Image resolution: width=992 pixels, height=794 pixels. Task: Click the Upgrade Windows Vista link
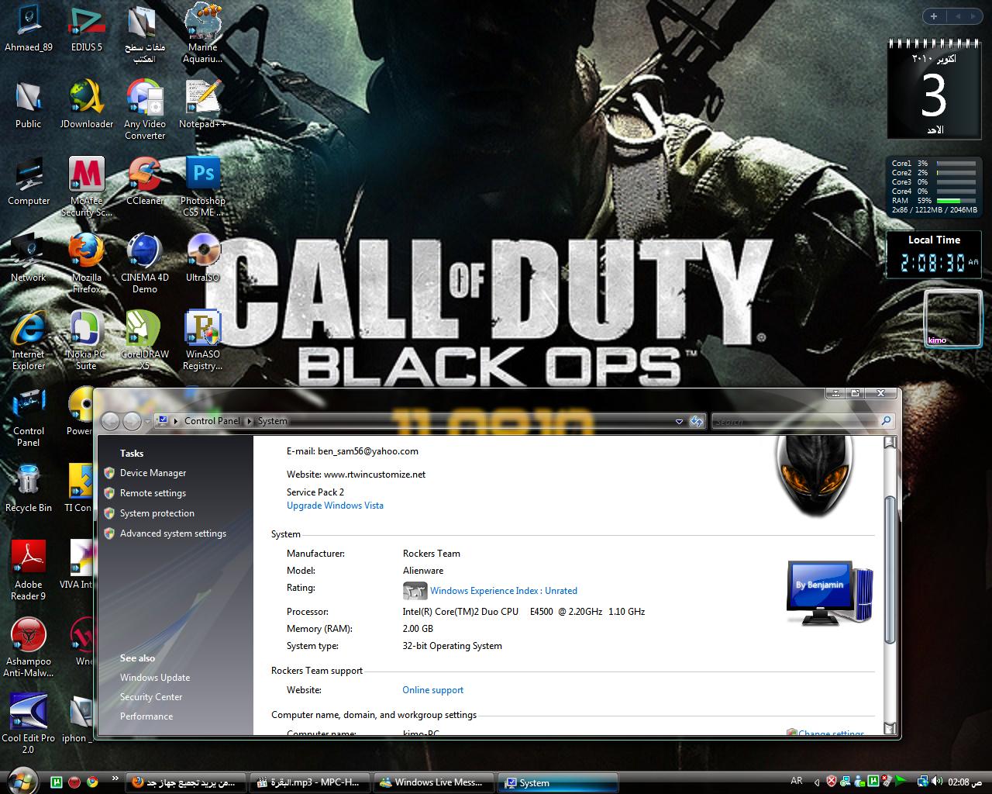click(x=335, y=506)
